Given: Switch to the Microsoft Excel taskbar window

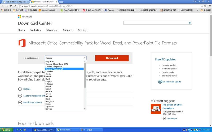Looking at the screenshot, I should click(67, 130).
